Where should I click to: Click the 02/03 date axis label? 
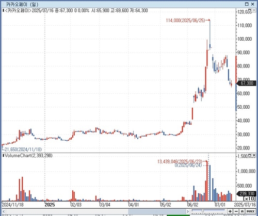point(76,205)
